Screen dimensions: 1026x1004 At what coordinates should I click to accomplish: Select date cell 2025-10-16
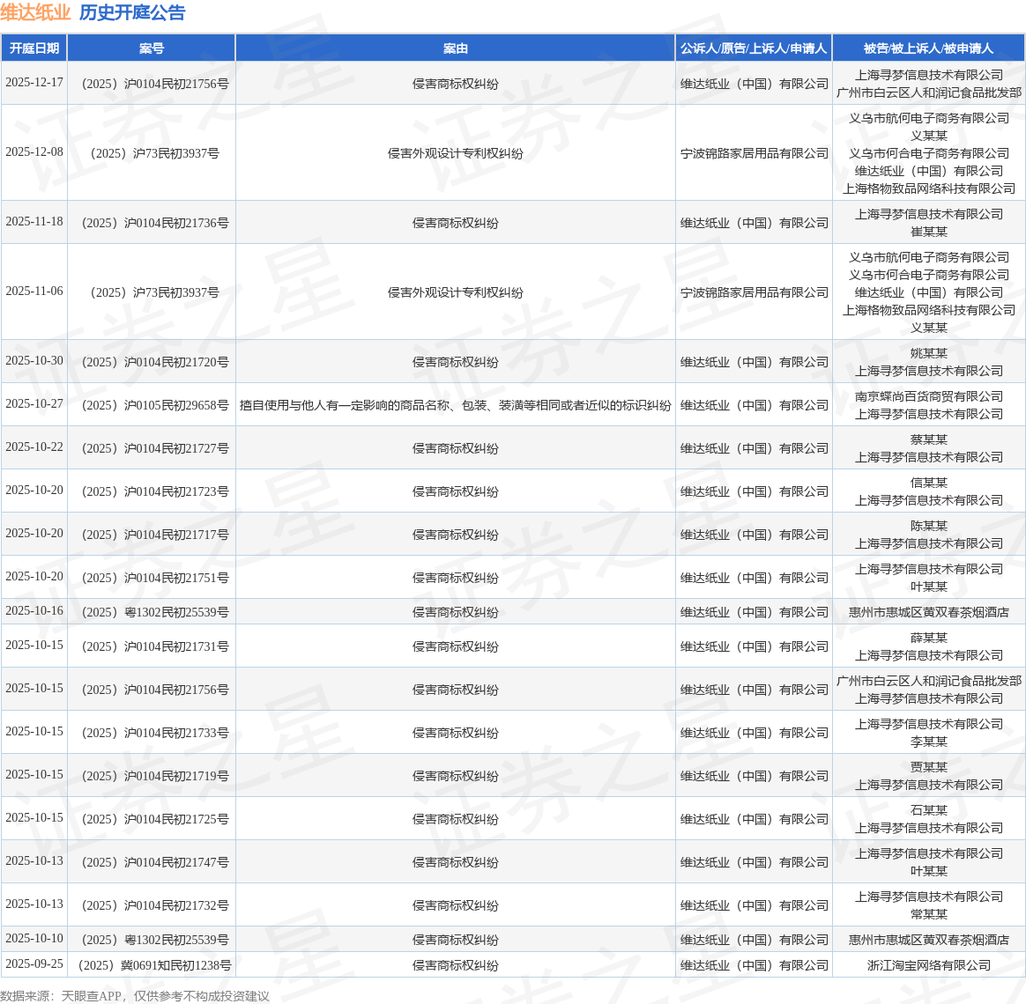pyautogui.click(x=34, y=610)
